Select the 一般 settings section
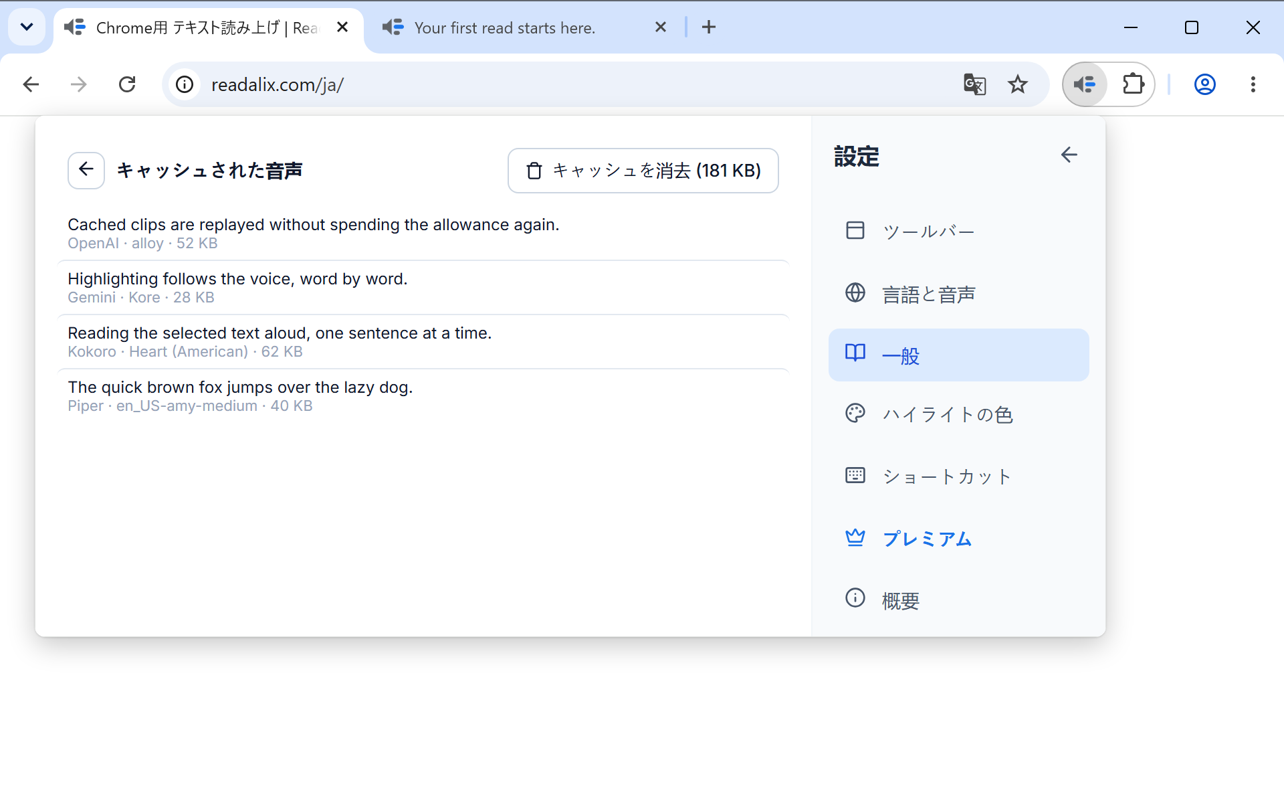1284x803 pixels. [x=958, y=355]
